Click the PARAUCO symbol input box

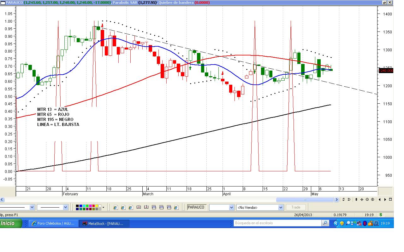click(196, 207)
